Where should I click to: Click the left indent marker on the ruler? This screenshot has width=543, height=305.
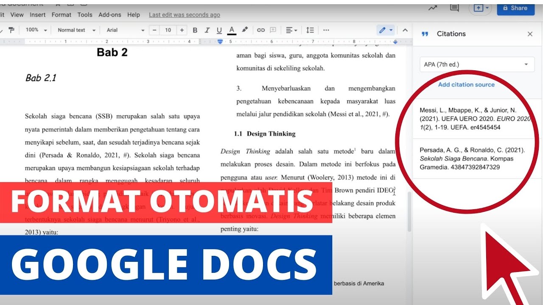(x=220, y=41)
